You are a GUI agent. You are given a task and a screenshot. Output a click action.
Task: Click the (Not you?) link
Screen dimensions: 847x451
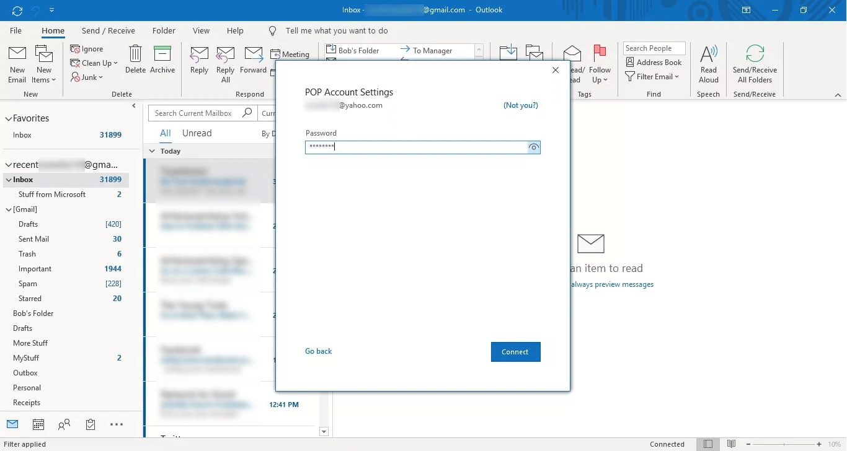521,105
